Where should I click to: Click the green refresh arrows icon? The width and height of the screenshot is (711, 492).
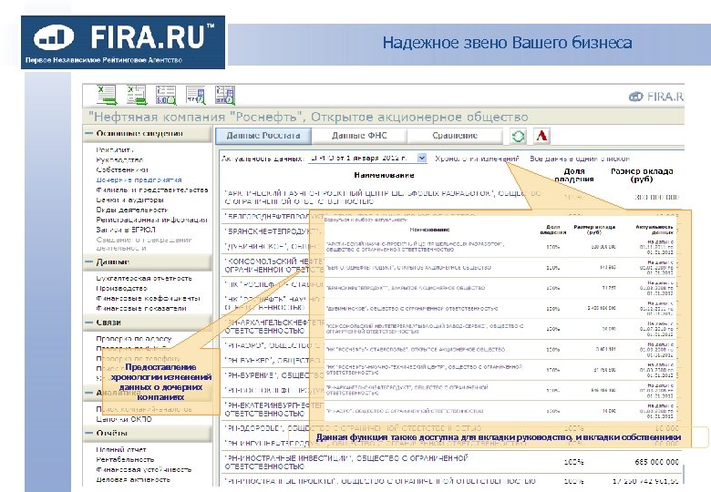(x=518, y=136)
